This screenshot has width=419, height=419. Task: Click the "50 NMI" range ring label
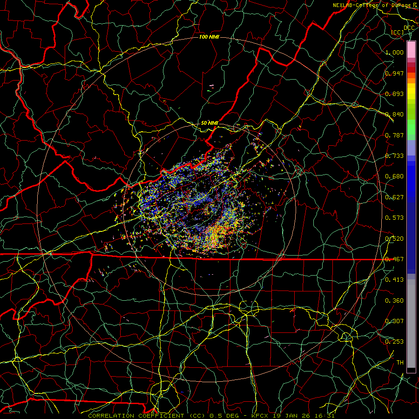coord(209,123)
